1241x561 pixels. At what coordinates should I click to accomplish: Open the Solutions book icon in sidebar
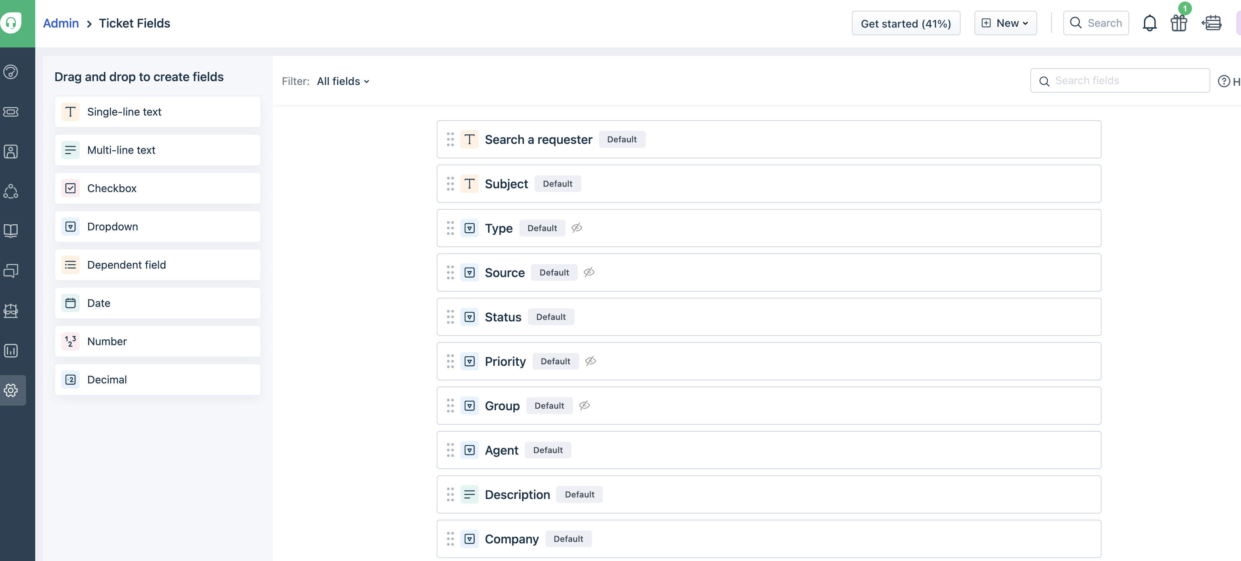pyautogui.click(x=11, y=231)
